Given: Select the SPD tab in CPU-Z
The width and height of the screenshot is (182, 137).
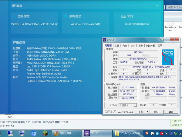Looking at the screenshot, I should click(133, 46).
